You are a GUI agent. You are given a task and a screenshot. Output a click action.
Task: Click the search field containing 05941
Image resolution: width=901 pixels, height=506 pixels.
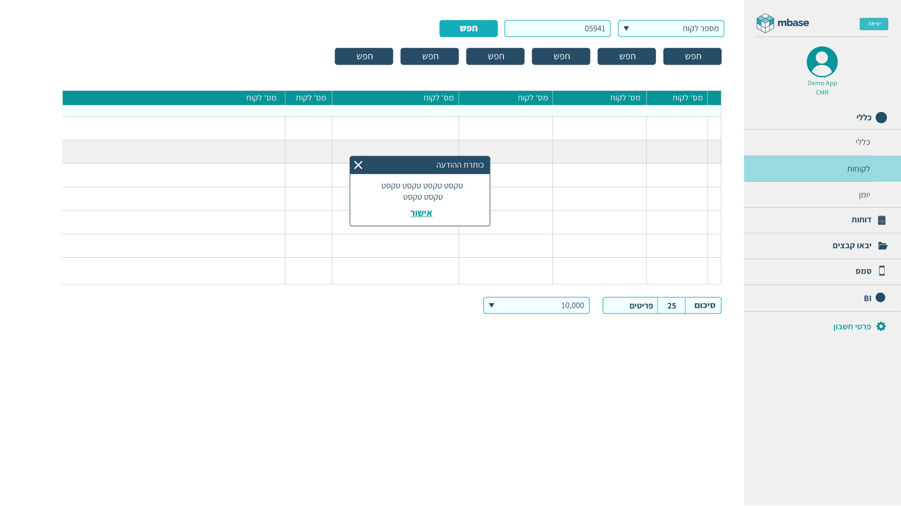click(557, 29)
